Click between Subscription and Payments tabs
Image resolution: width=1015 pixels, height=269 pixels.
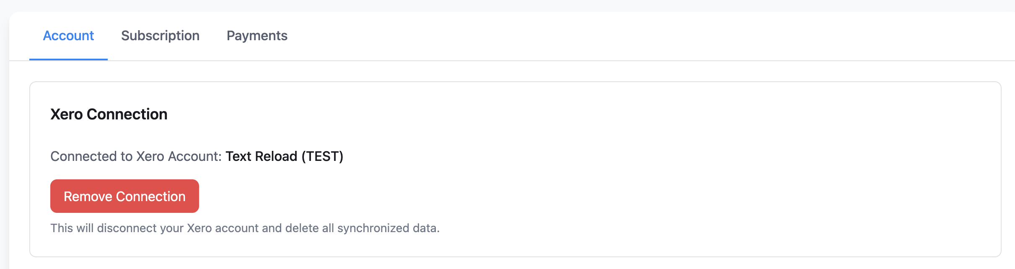(213, 36)
